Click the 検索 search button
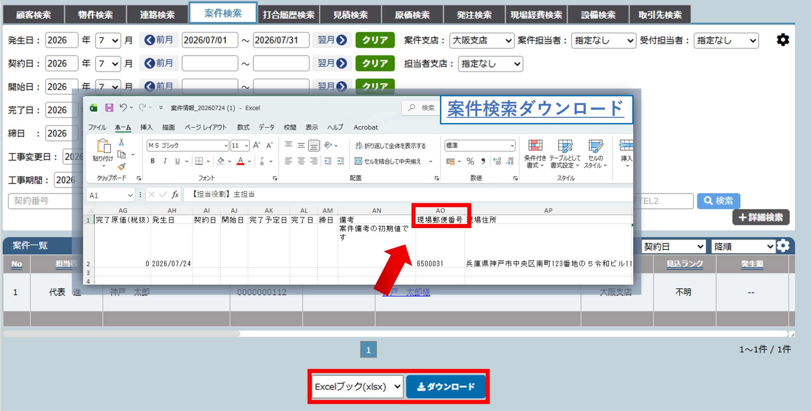This screenshot has height=411, width=811. point(718,201)
